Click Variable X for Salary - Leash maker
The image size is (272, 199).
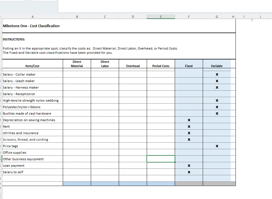(217, 81)
